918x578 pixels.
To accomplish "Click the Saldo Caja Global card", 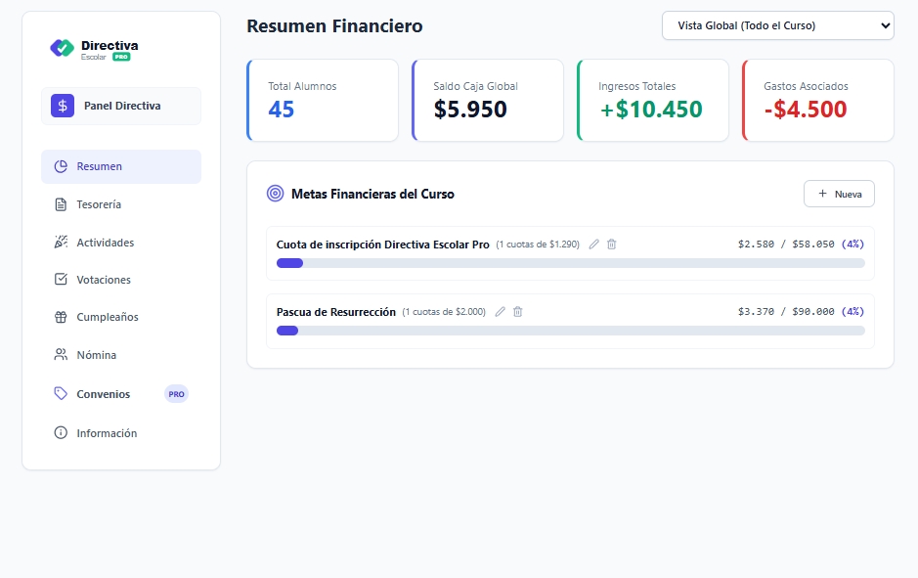I will click(x=487, y=100).
